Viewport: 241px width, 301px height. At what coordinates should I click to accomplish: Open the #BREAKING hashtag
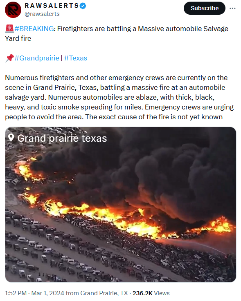[34, 29]
